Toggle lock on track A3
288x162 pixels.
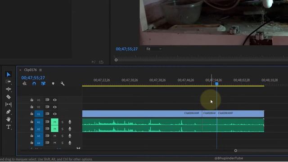[x=32, y=135]
